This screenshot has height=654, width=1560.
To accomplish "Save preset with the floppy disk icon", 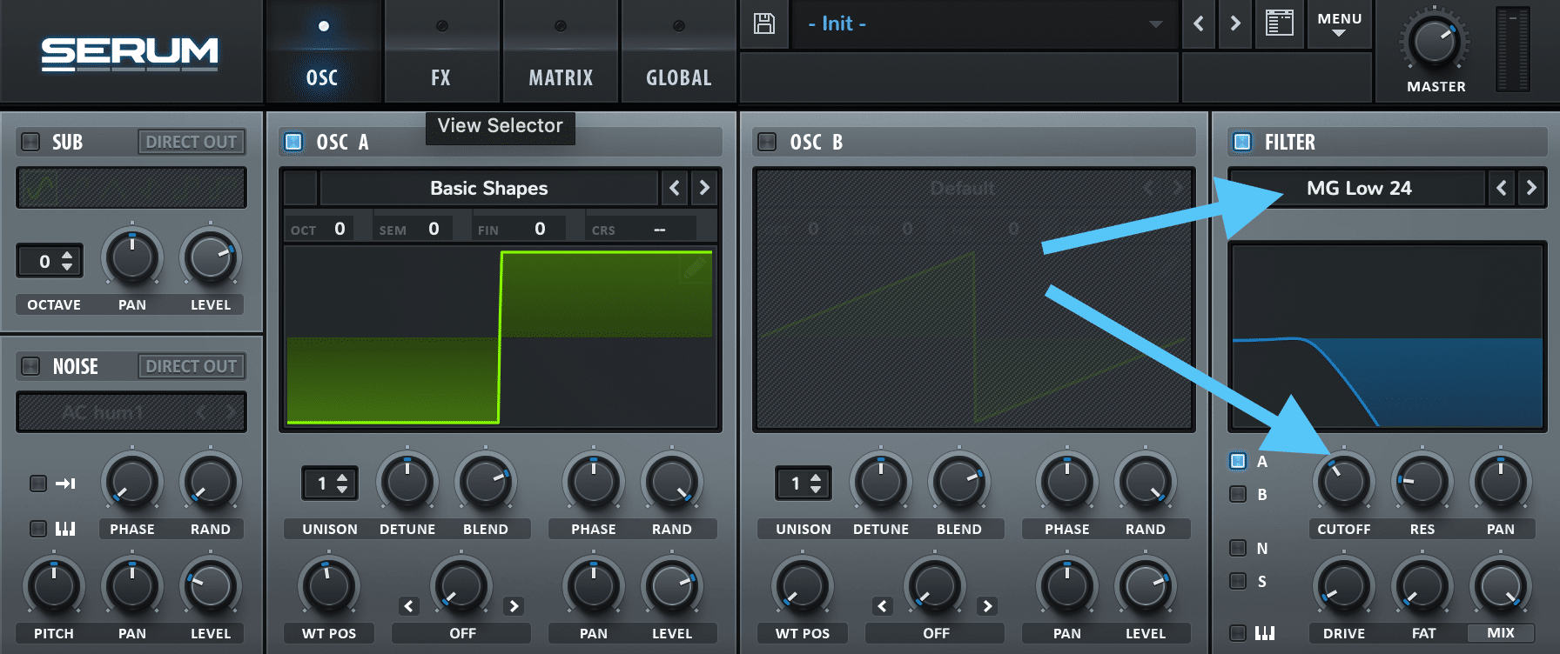I will click(x=764, y=23).
